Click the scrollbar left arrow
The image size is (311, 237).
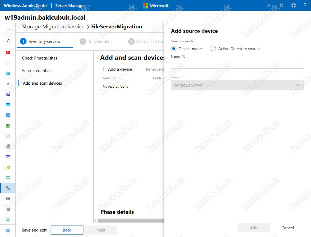(96, 221)
